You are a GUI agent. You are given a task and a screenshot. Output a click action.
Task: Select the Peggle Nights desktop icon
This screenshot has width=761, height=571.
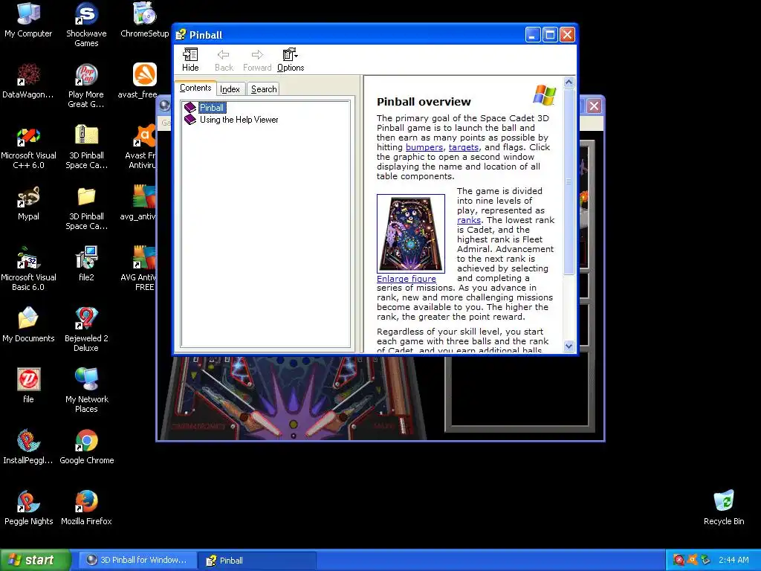tap(28, 509)
